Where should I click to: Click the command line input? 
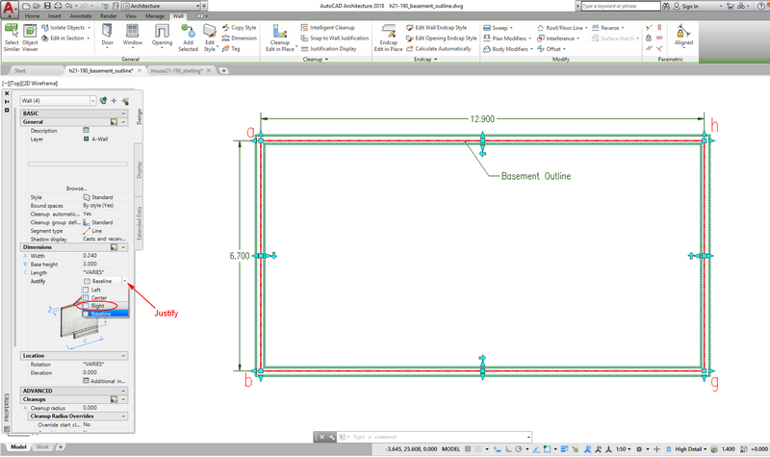click(439, 437)
